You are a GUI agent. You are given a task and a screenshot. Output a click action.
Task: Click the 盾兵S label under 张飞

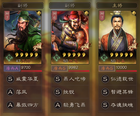coord(59,68)
